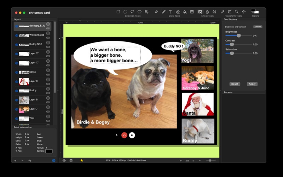Click the add layer plus icon

click(15, 161)
